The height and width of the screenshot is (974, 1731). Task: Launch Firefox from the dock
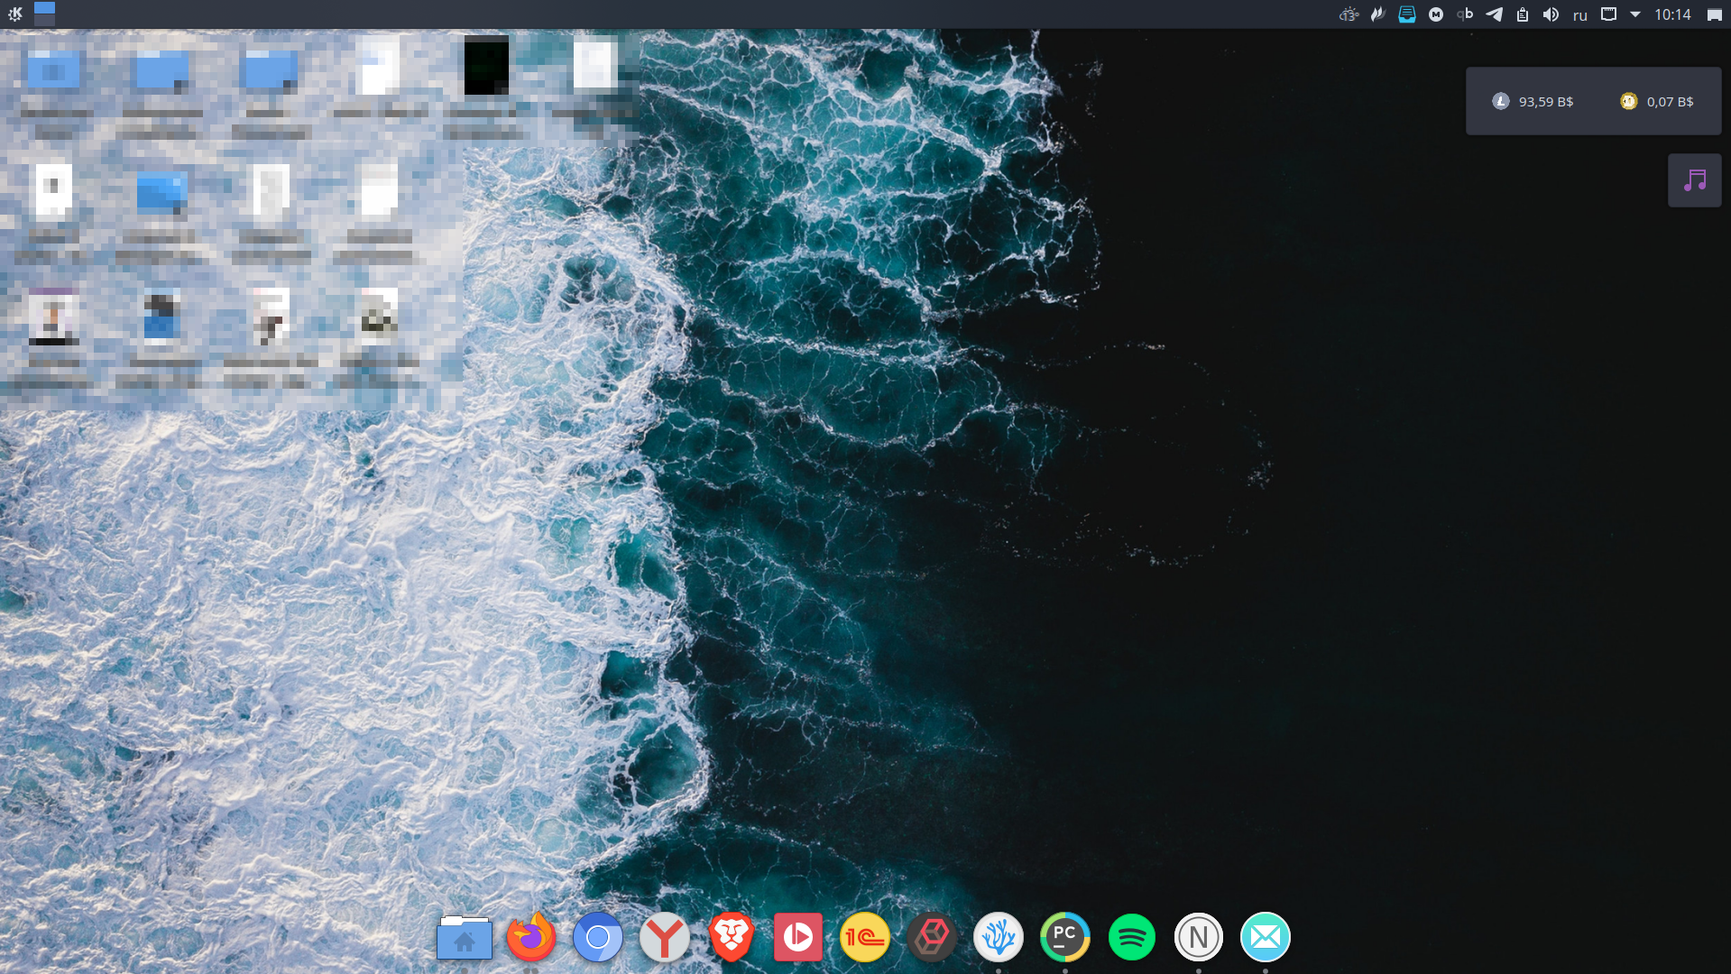pyautogui.click(x=530, y=938)
